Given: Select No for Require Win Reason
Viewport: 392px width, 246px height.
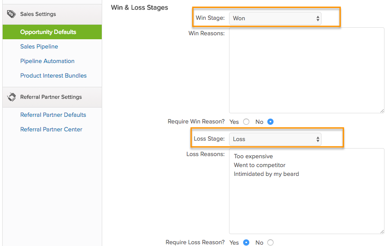Looking at the screenshot, I should coord(270,122).
